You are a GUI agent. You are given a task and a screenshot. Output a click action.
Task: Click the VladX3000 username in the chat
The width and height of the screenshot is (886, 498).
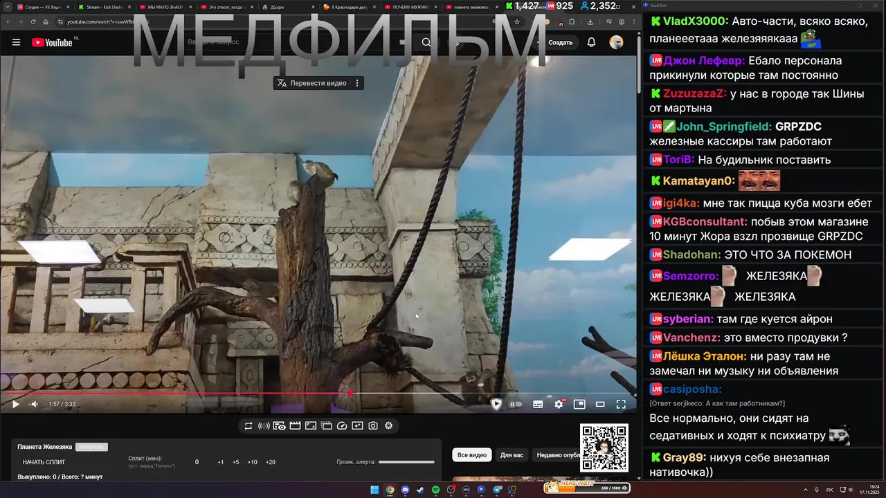click(695, 21)
